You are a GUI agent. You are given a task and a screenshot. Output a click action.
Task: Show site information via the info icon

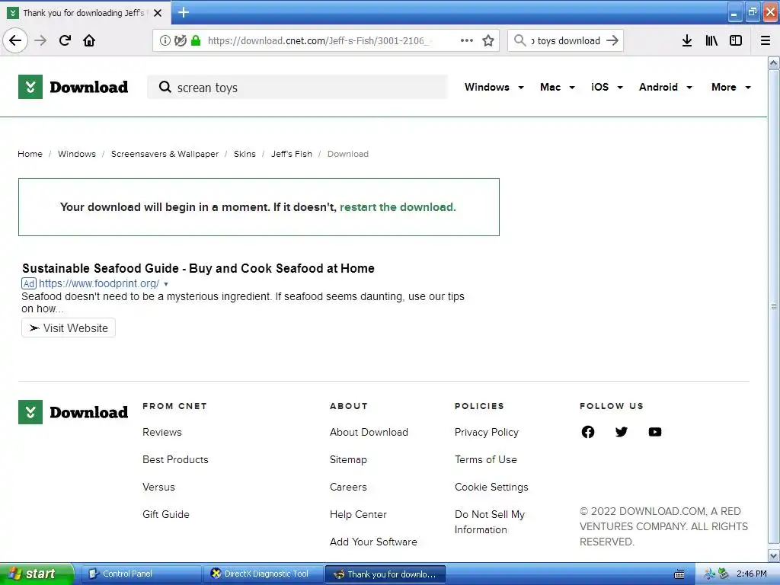coord(165,41)
